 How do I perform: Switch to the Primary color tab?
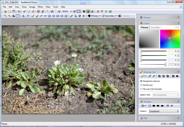pyautogui.click(x=144, y=27)
